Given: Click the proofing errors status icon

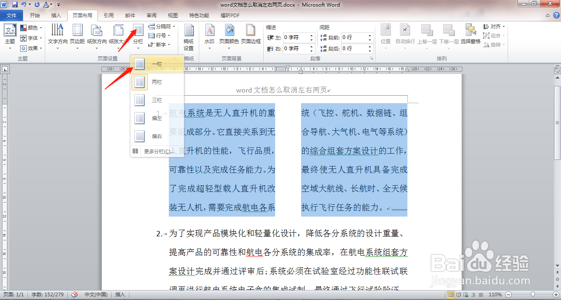Looking at the screenshot, I should click(74, 295).
